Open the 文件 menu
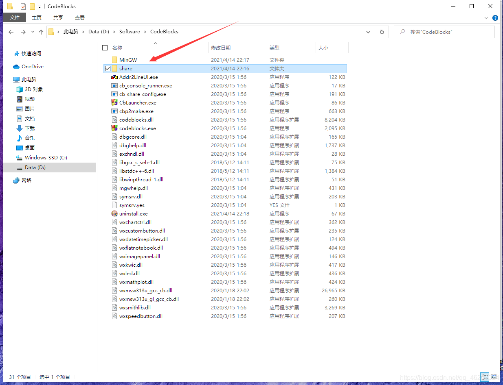Image resolution: width=503 pixels, height=385 pixels. (15, 17)
